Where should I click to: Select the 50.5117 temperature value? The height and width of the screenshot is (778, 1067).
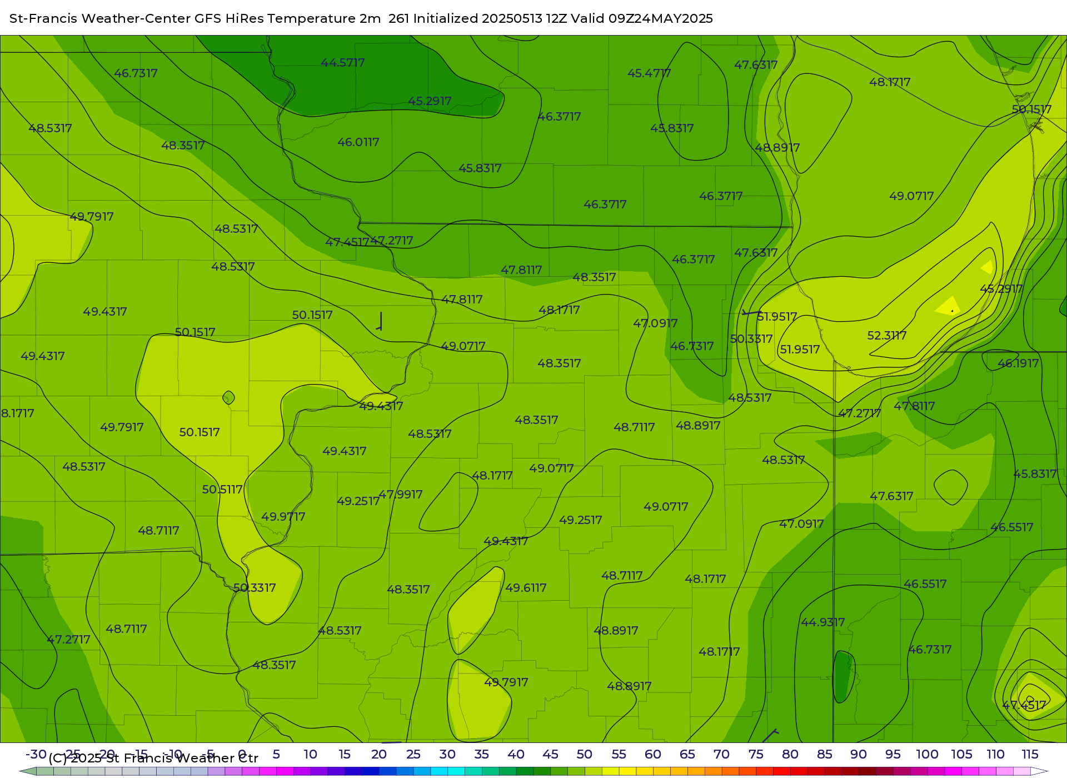tap(222, 489)
